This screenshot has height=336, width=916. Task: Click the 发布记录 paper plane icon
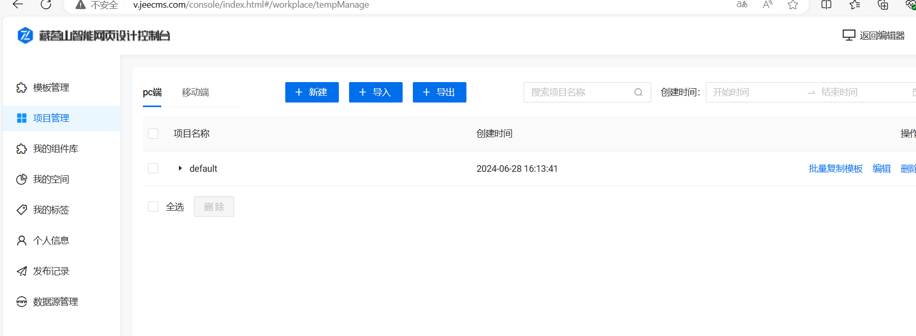(21, 271)
